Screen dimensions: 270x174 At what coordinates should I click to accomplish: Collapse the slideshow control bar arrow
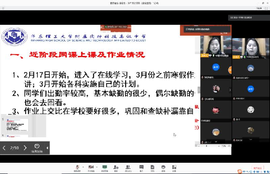coord(47,148)
